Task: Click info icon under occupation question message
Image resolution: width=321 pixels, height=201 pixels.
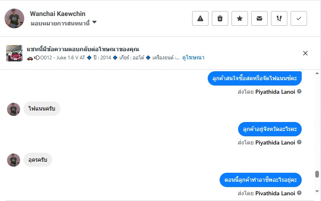Action: (x=299, y=193)
